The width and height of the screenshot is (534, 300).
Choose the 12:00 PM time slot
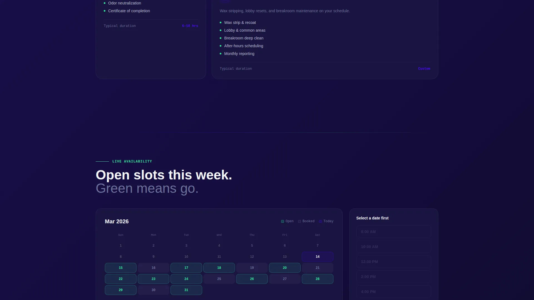[394, 262]
